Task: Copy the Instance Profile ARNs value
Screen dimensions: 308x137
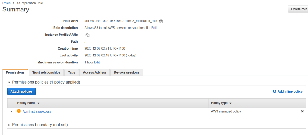Action: click(88, 35)
